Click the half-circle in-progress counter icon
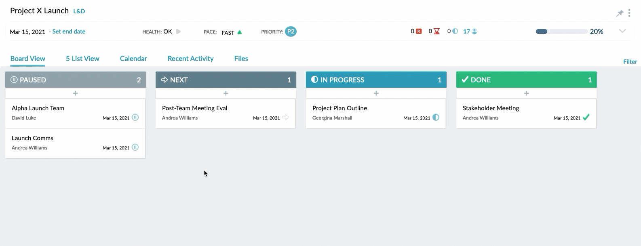The image size is (641, 246). tap(455, 31)
